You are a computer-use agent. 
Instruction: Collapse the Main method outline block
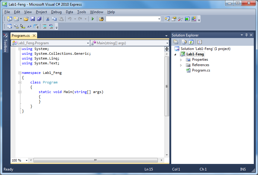click(x=20, y=92)
